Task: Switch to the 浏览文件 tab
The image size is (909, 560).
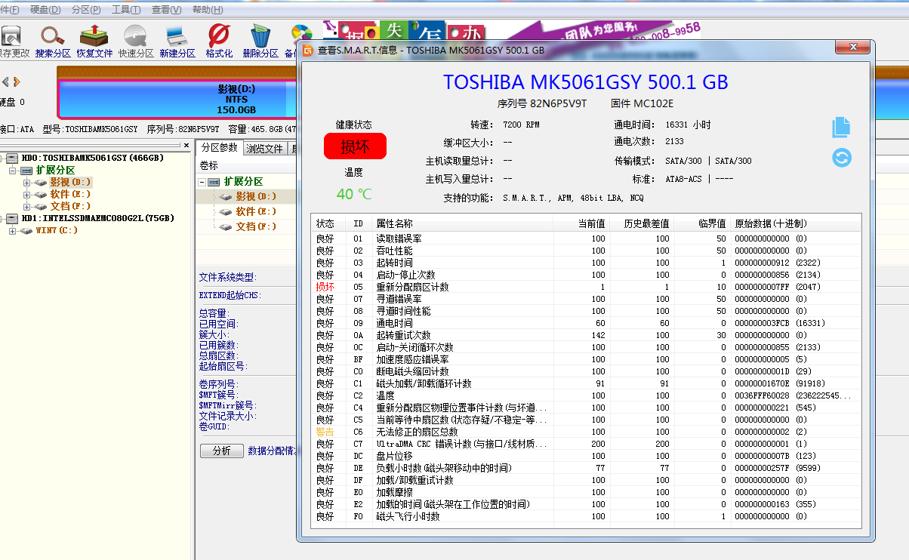Action: pyautogui.click(x=265, y=149)
